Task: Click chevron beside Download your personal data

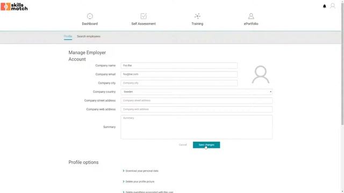Action: click(x=124, y=171)
